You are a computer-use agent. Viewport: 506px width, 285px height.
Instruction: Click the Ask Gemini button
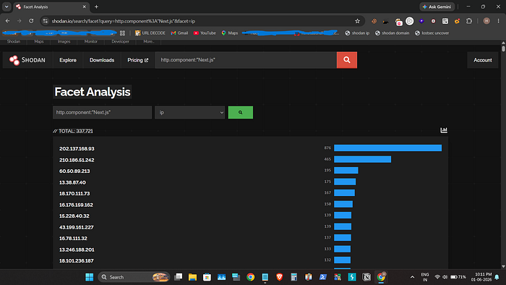pos(437,7)
